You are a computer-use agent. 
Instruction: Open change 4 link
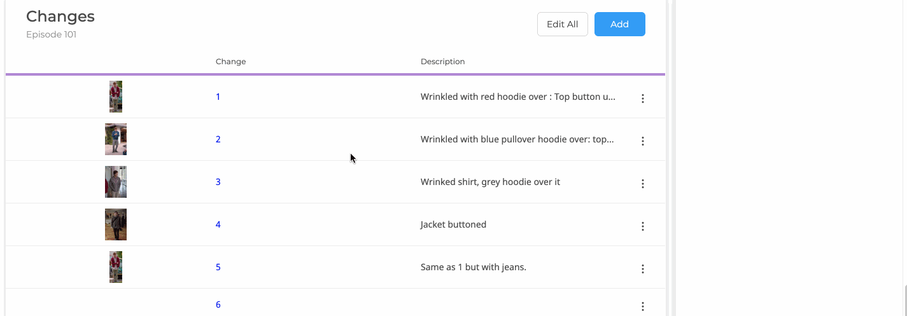218,224
